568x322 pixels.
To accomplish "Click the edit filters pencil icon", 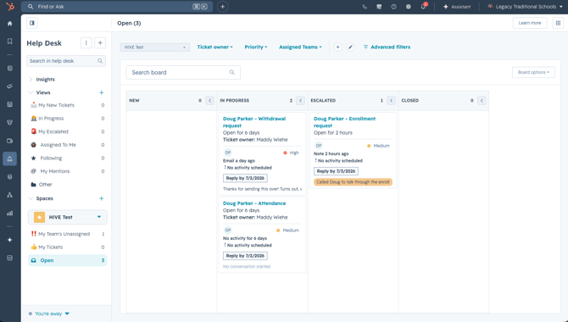I will (350, 47).
